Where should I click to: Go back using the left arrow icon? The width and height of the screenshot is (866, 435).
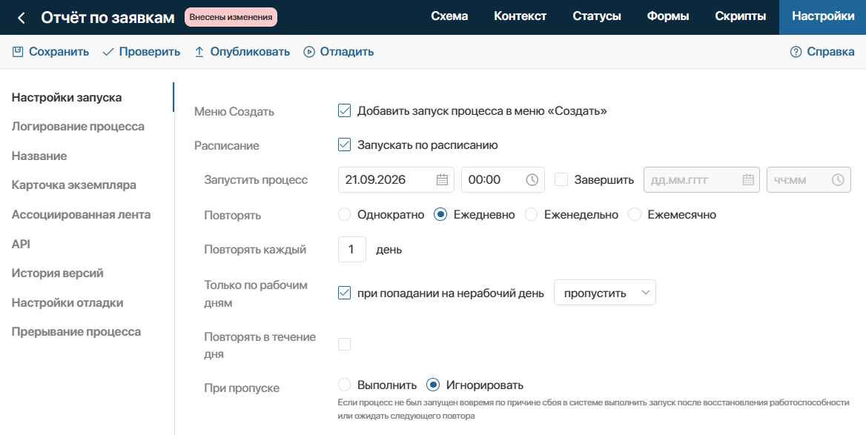tap(21, 18)
